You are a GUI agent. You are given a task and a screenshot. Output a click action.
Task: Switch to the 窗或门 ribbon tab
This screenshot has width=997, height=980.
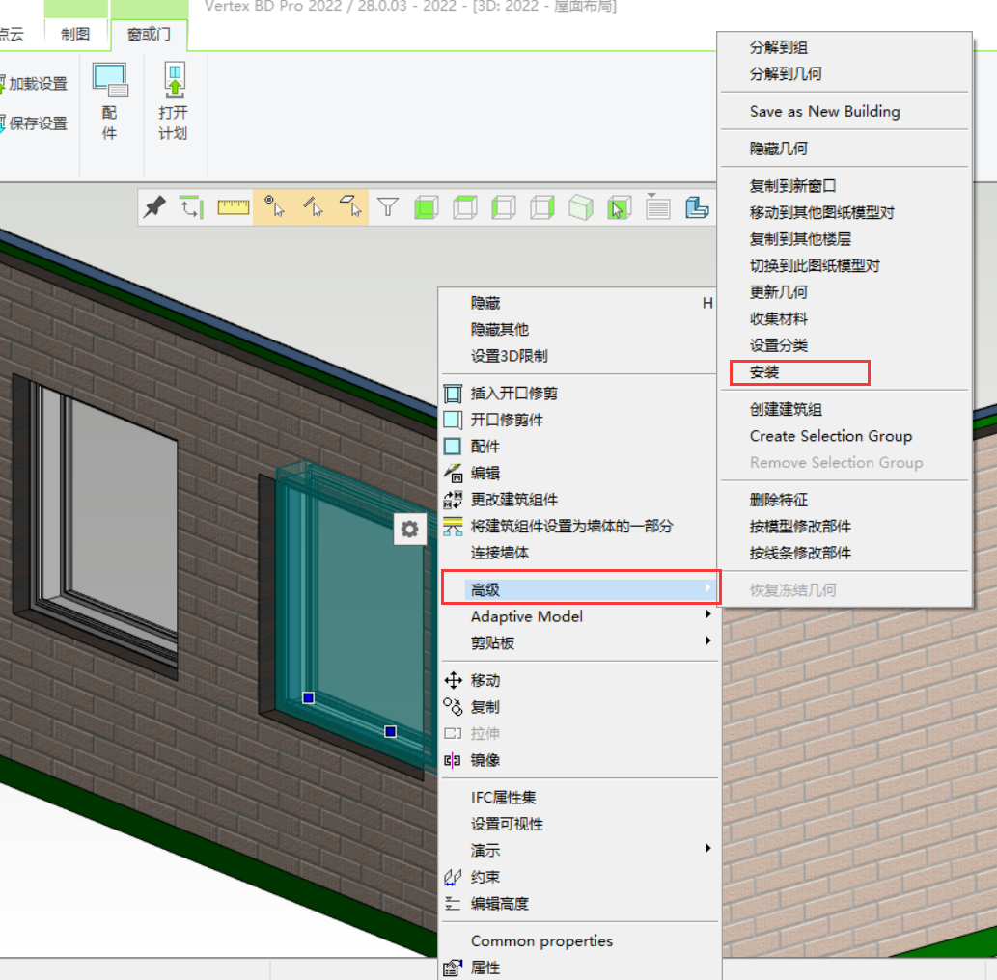point(149,35)
